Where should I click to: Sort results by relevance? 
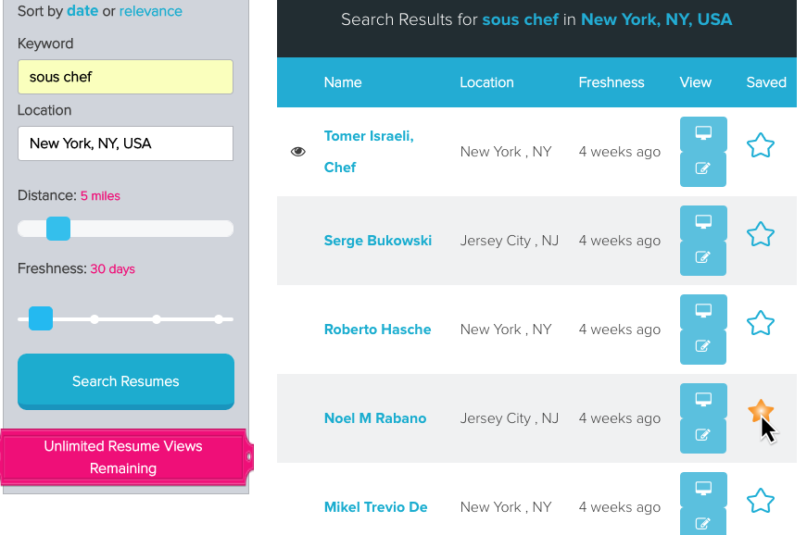pos(151,11)
